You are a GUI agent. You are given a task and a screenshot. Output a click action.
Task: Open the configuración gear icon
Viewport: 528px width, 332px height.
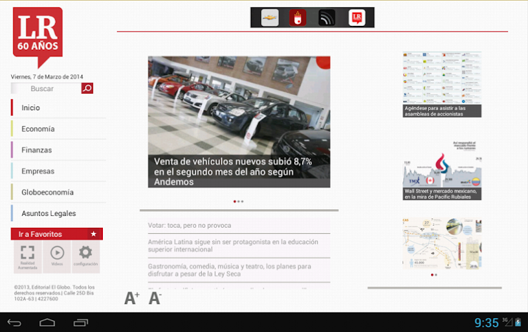coord(86,257)
